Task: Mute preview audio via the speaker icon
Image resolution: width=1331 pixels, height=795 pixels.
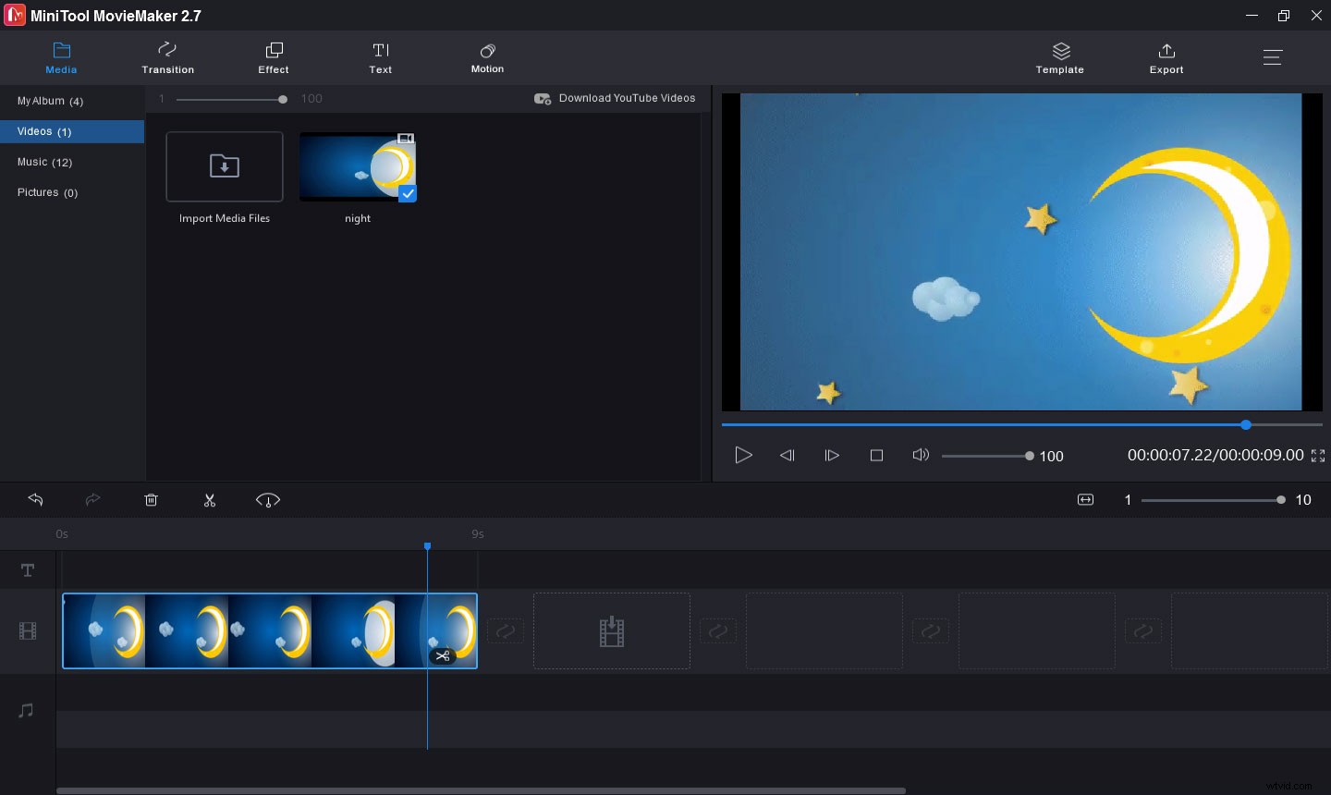Action: tap(921, 455)
